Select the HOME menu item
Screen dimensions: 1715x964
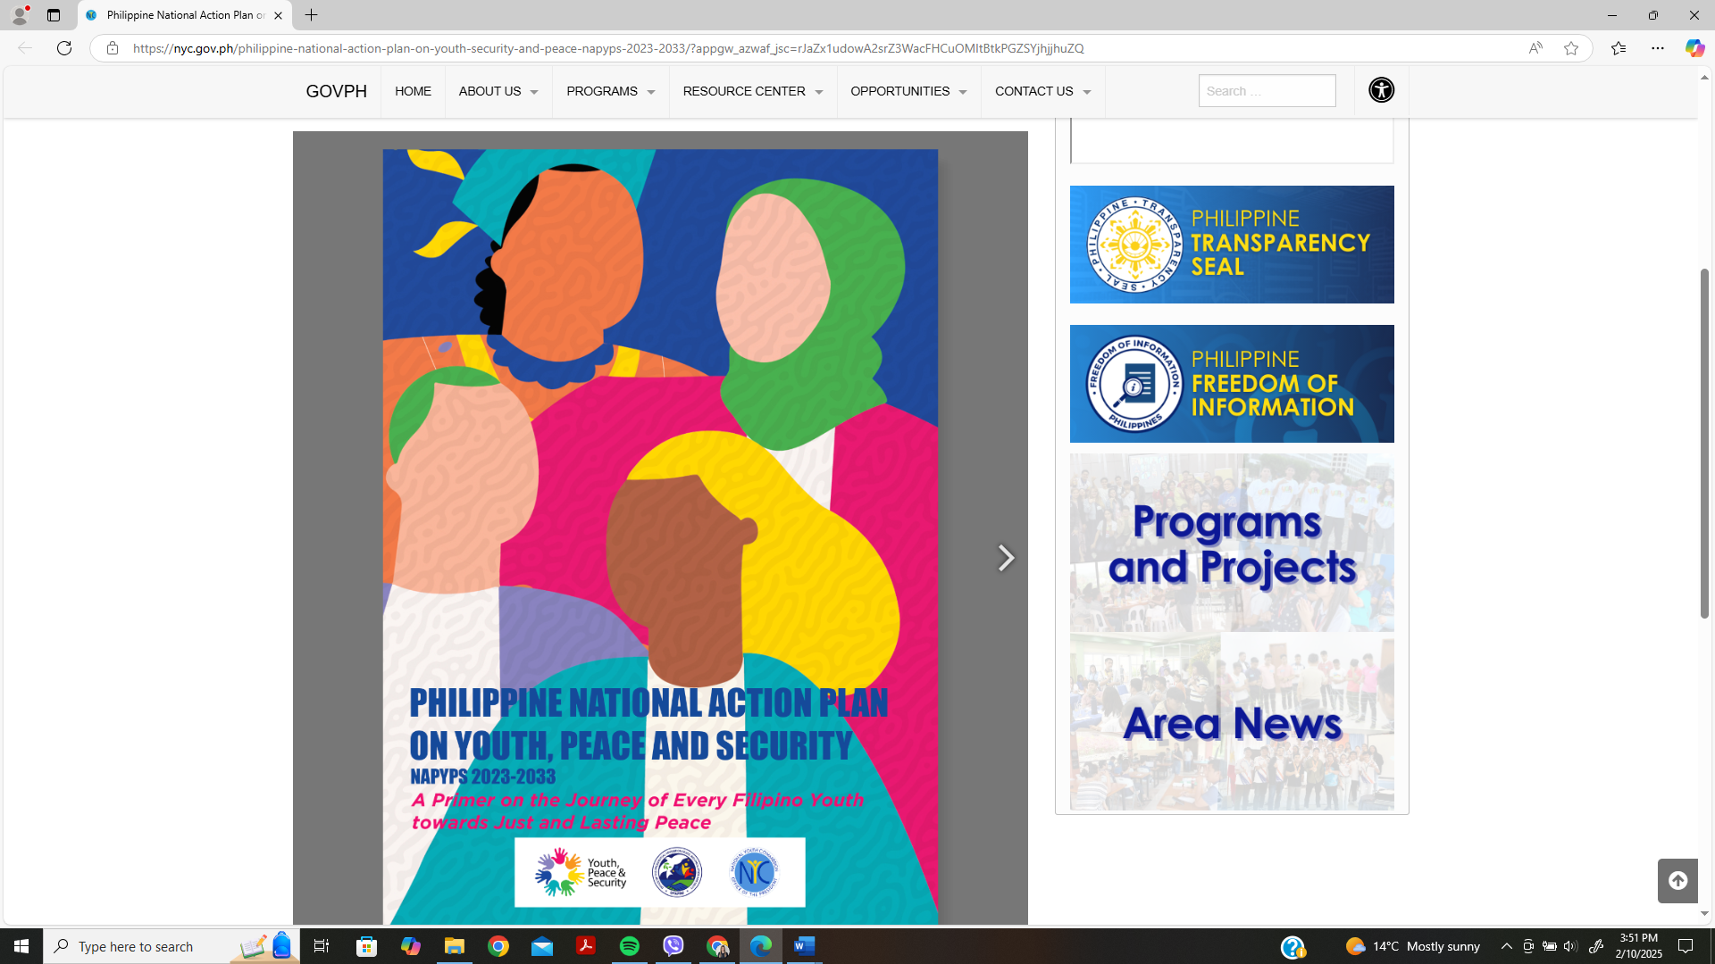413,91
